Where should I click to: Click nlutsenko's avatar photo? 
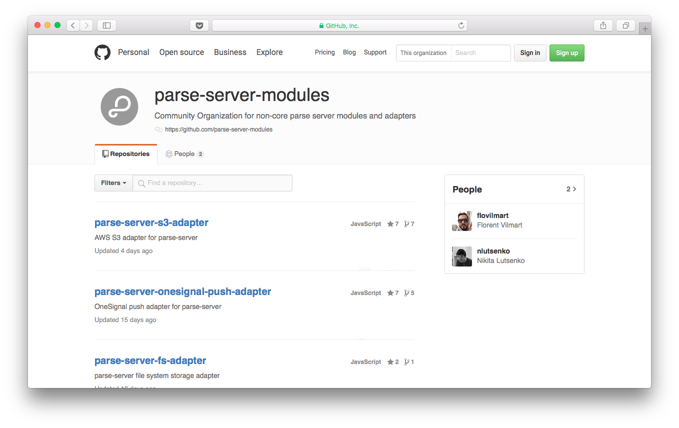coord(462,256)
